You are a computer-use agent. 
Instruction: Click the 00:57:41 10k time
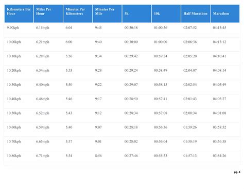point(161,99)
